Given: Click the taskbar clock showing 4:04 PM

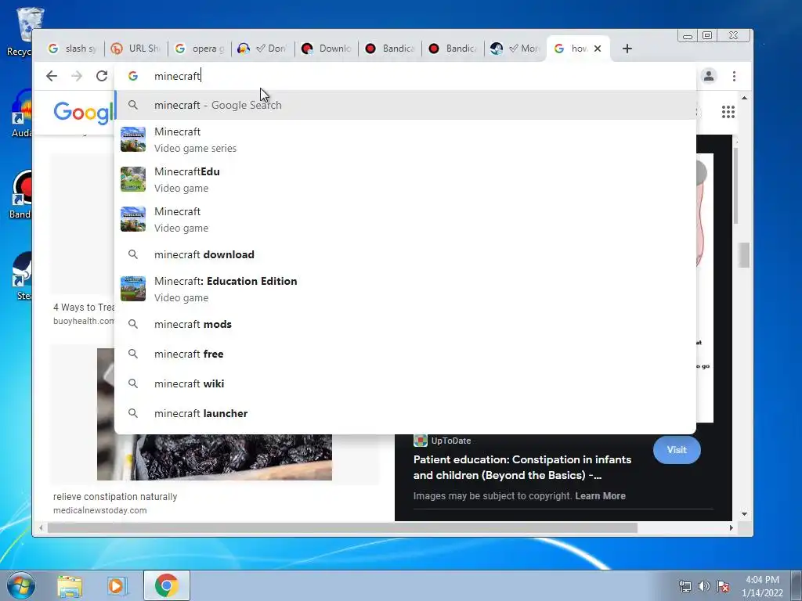Looking at the screenshot, I should coord(762,585).
